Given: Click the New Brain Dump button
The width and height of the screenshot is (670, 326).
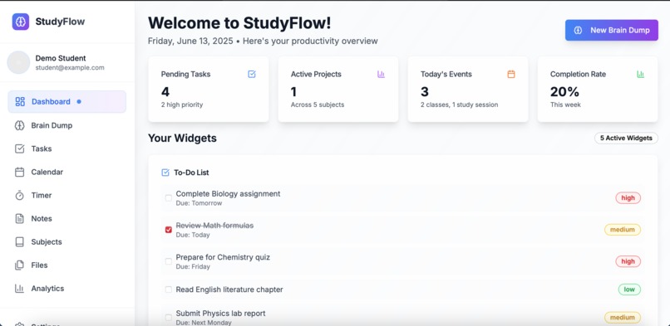Looking at the screenshot, I should pos(612,30).
